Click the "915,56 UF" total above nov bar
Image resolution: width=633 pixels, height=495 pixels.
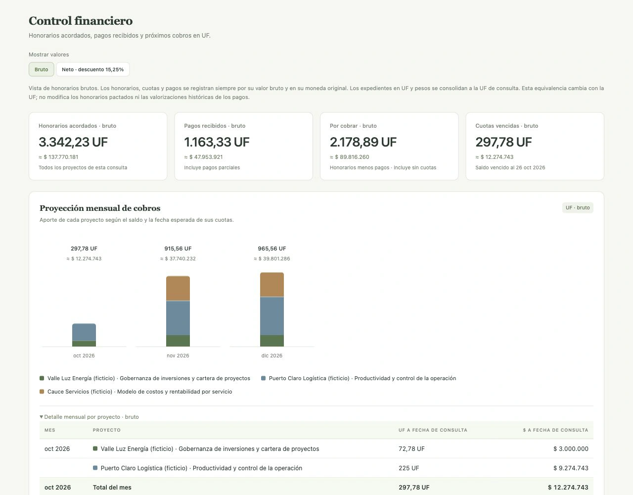pyautogui.click(x=178, y=248)
